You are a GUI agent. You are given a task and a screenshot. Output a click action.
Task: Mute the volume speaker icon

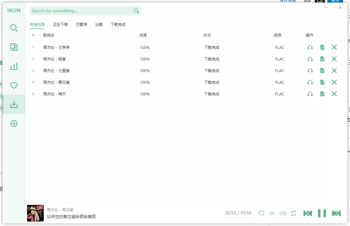point(282,213)
